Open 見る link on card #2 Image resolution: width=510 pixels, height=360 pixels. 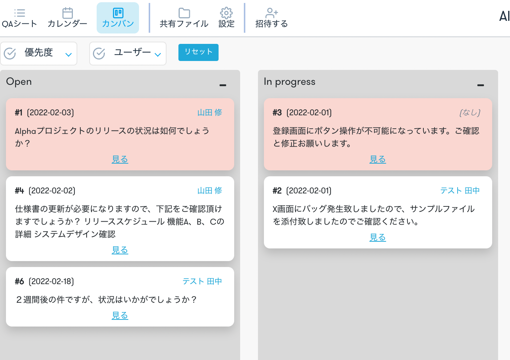[x=378, y=237]
